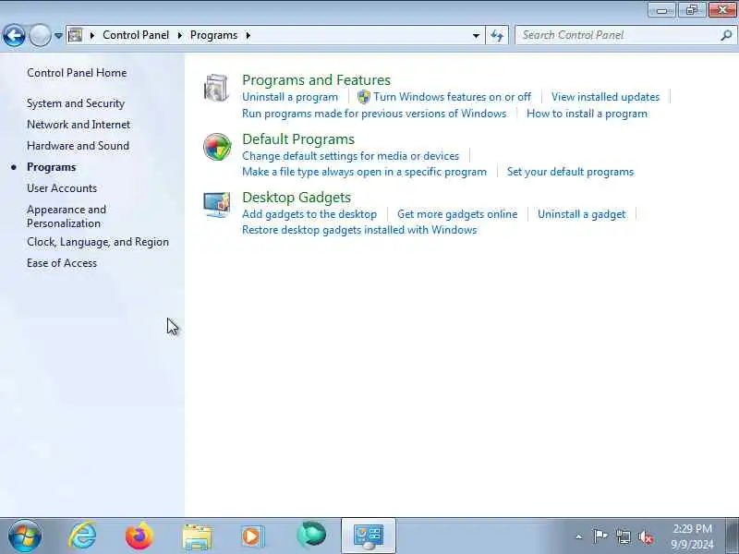Open Windows Media Player from taskbar
This screenshot has width=739, height=554.
tap(253, 536)
